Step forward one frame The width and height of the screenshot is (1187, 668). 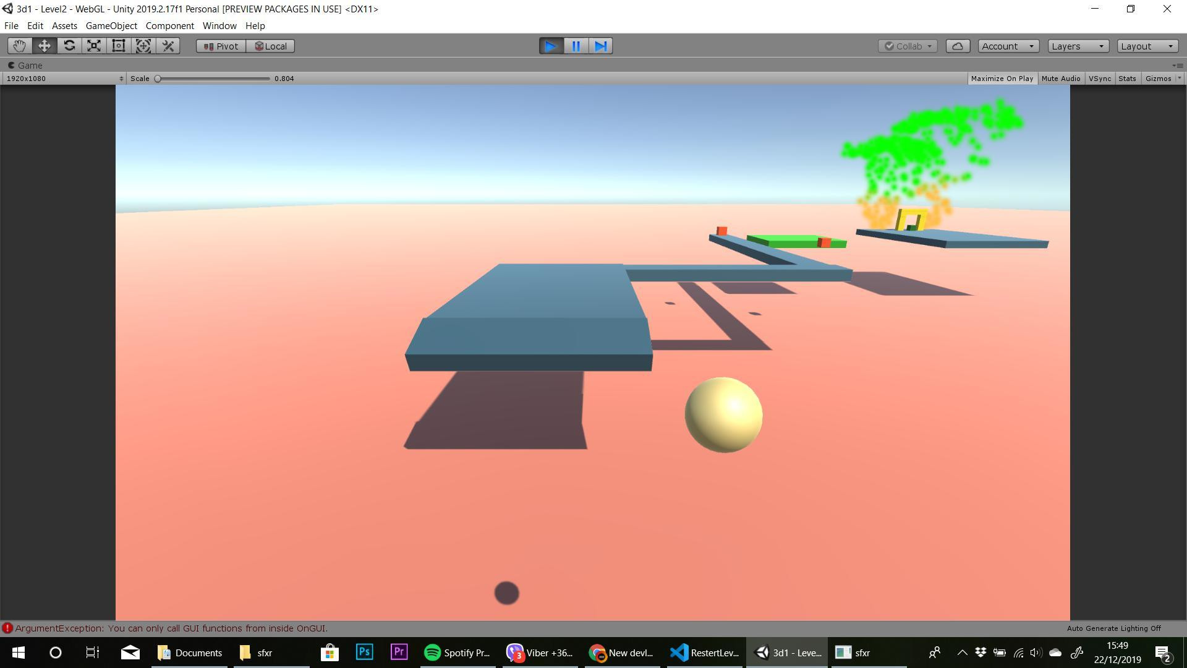pyautogui.click(x=600, y=46)
